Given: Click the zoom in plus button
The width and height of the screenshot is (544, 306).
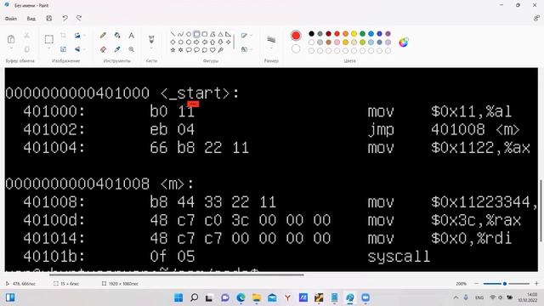Looking at the screenshot, I should click(x=536, y=284).
